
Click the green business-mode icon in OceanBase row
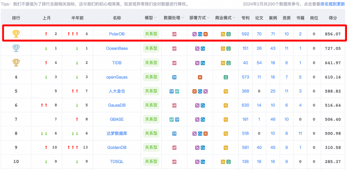click(x=229, y=49)
